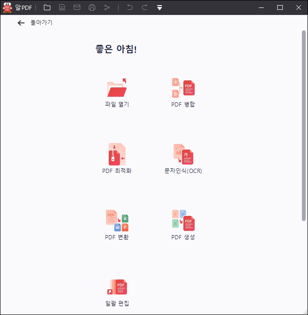
Task: Select the PDF 병합 label
Action: click(183, 104)
